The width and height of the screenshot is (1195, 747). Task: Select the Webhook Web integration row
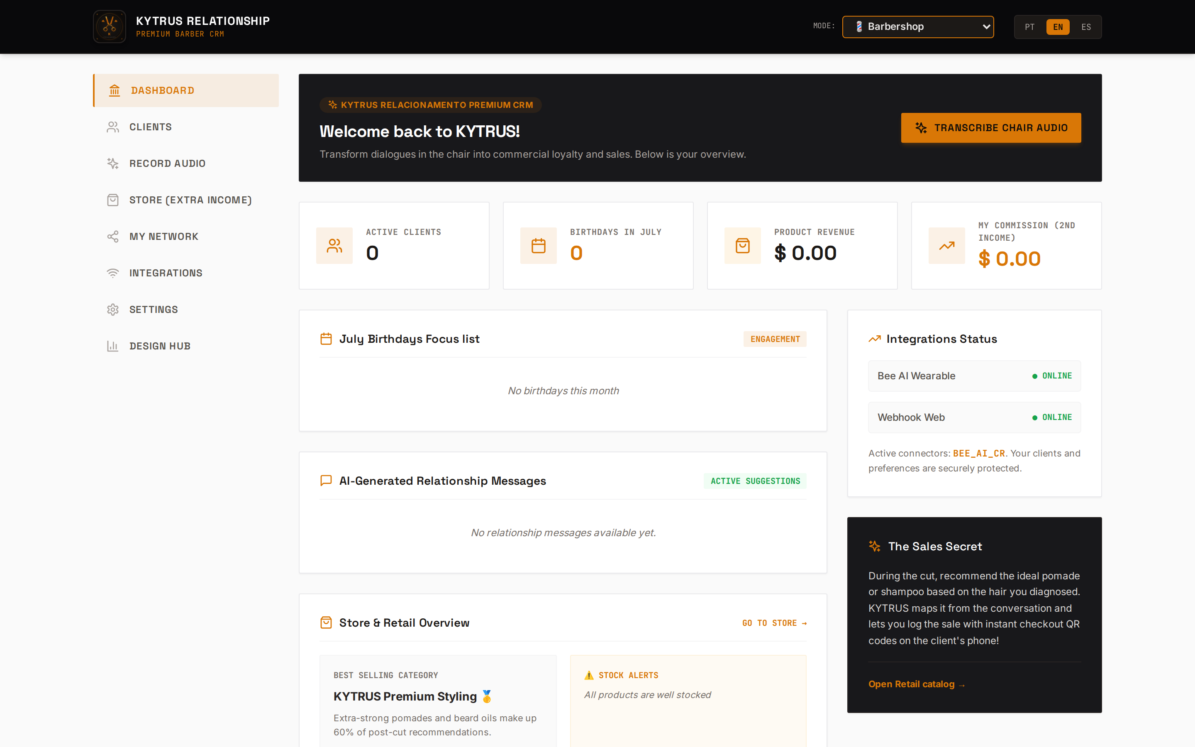click(x=974, y=417)
